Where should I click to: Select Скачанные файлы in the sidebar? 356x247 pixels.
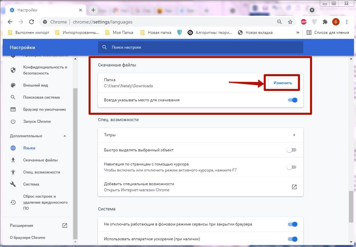click(x=40, y=160)
